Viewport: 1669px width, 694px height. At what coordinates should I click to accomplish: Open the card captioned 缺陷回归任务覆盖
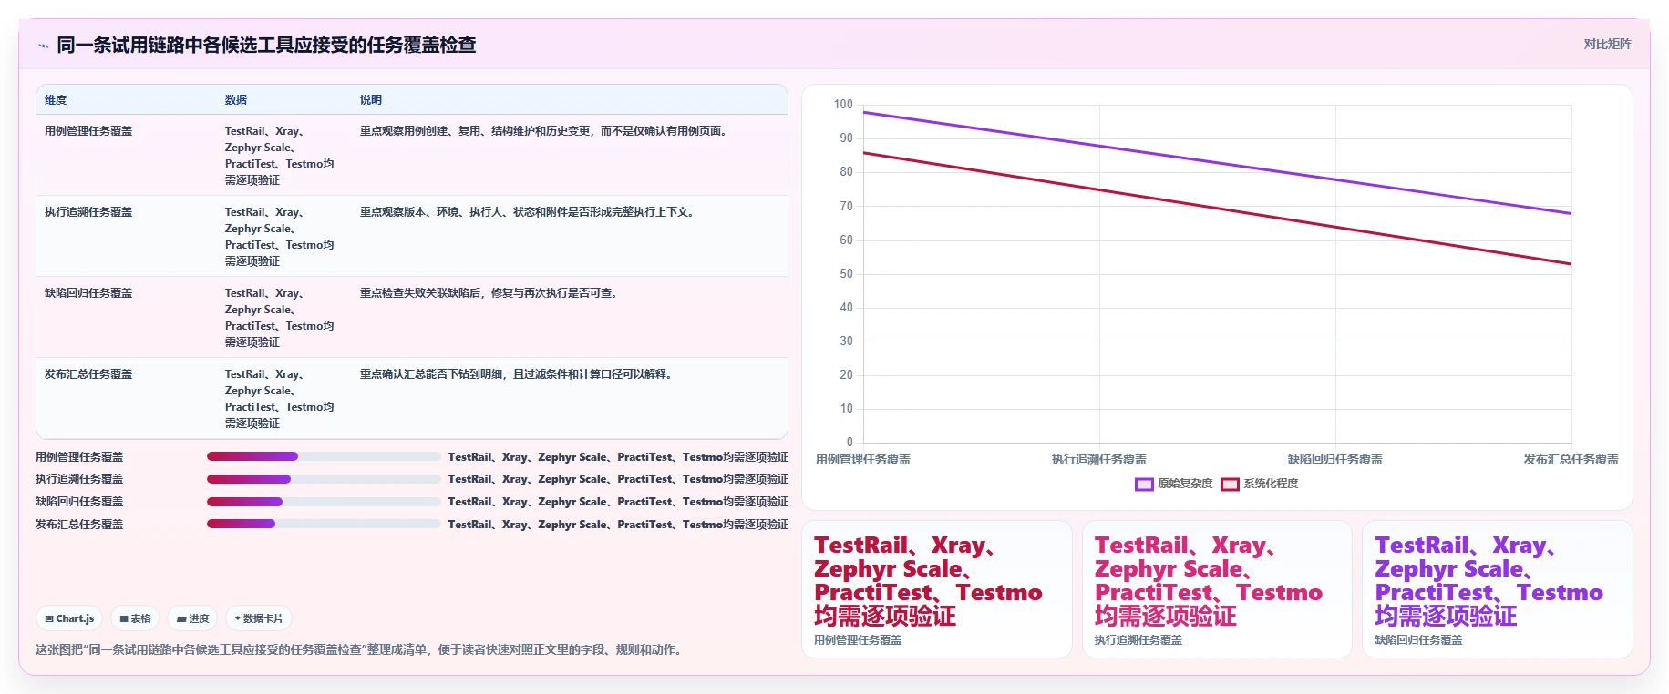1497,589
